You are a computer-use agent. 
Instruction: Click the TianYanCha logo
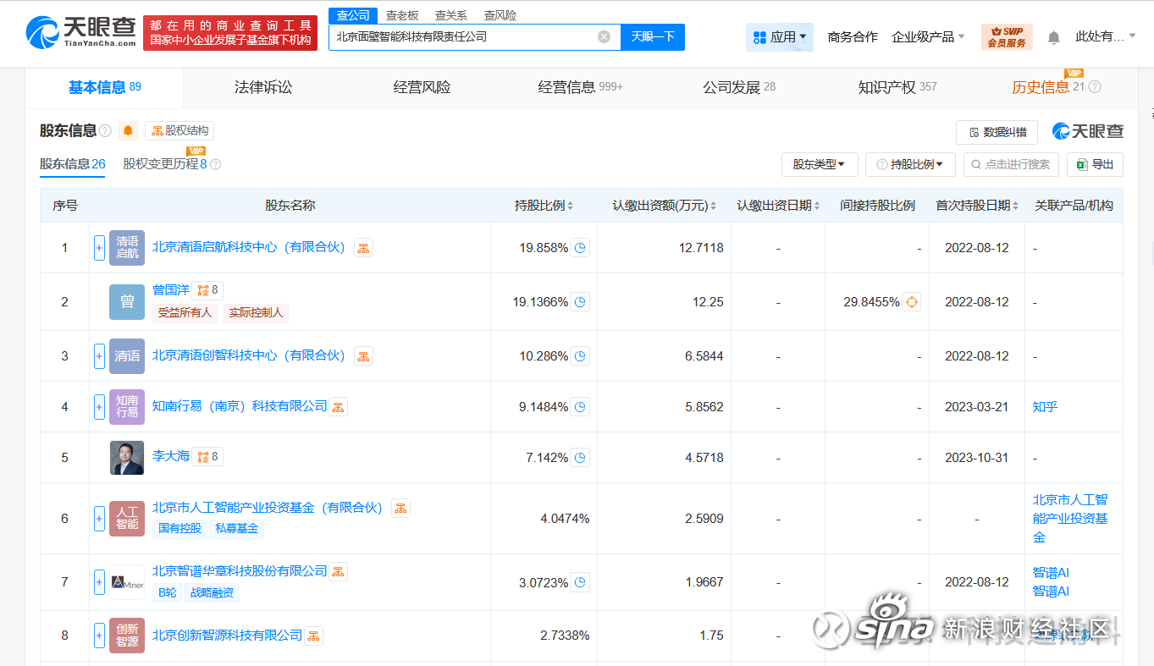tap(81, 33)
